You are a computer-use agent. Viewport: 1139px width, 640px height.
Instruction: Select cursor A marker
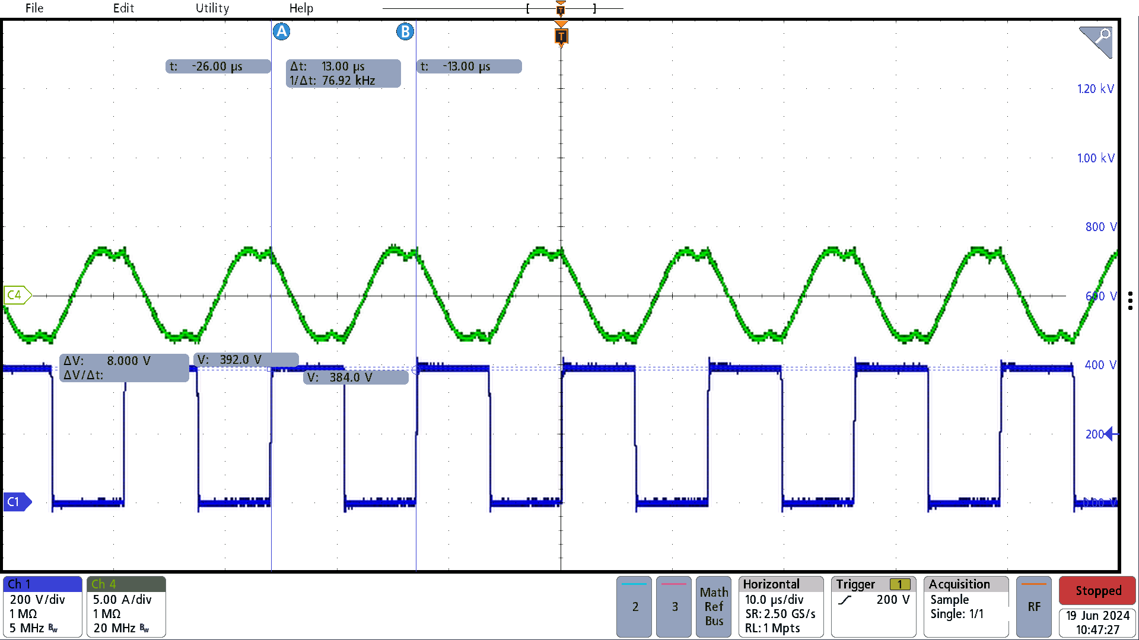(x=281, y=31)
